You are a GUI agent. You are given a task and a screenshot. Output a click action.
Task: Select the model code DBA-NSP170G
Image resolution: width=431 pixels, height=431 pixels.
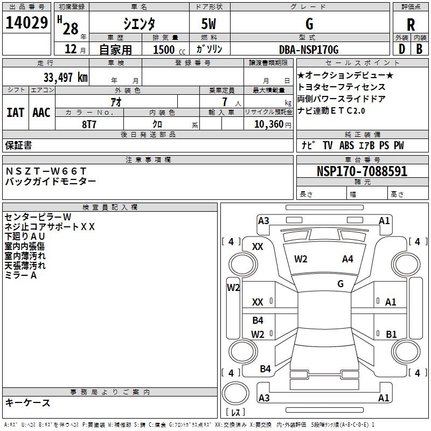click(309, 50)
